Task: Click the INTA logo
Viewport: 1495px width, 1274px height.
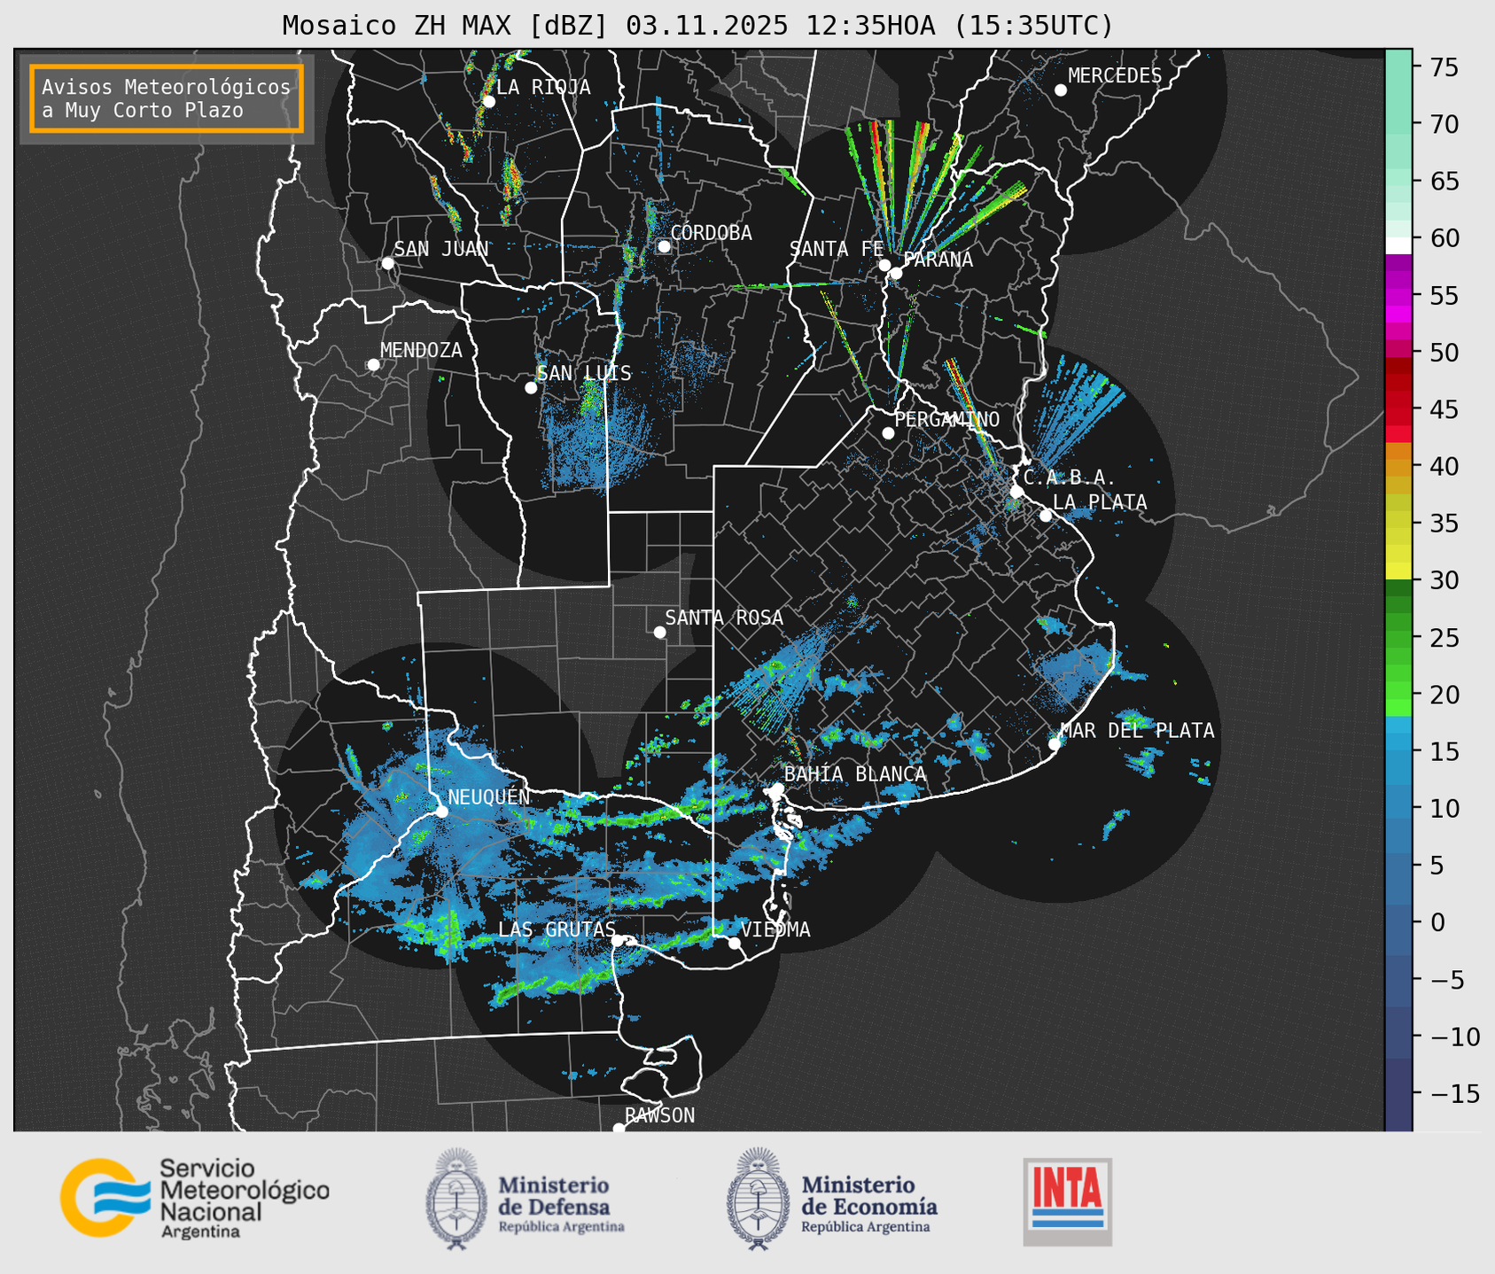Action: point(1068,1201)
